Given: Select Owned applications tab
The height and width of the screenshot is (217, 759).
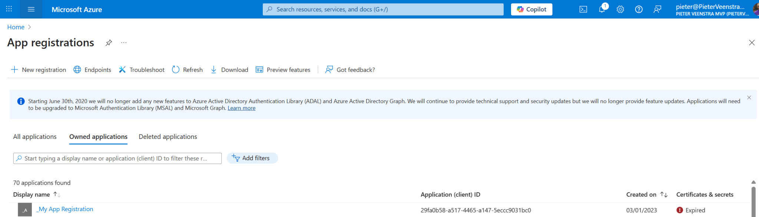Looking at the screenshot, I should (x=98, y=137).
